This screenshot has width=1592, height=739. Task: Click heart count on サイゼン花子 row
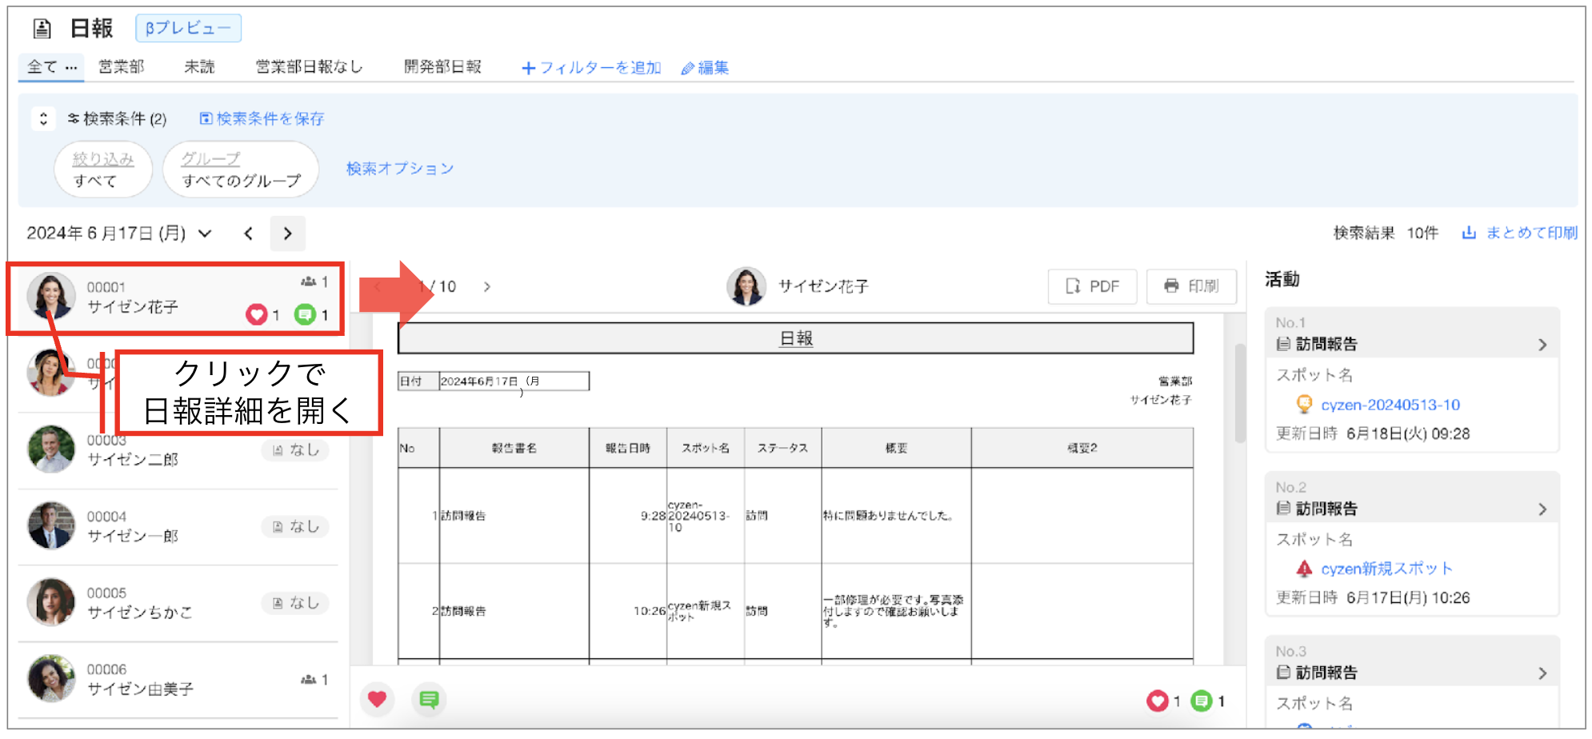(x=262, y=314)
